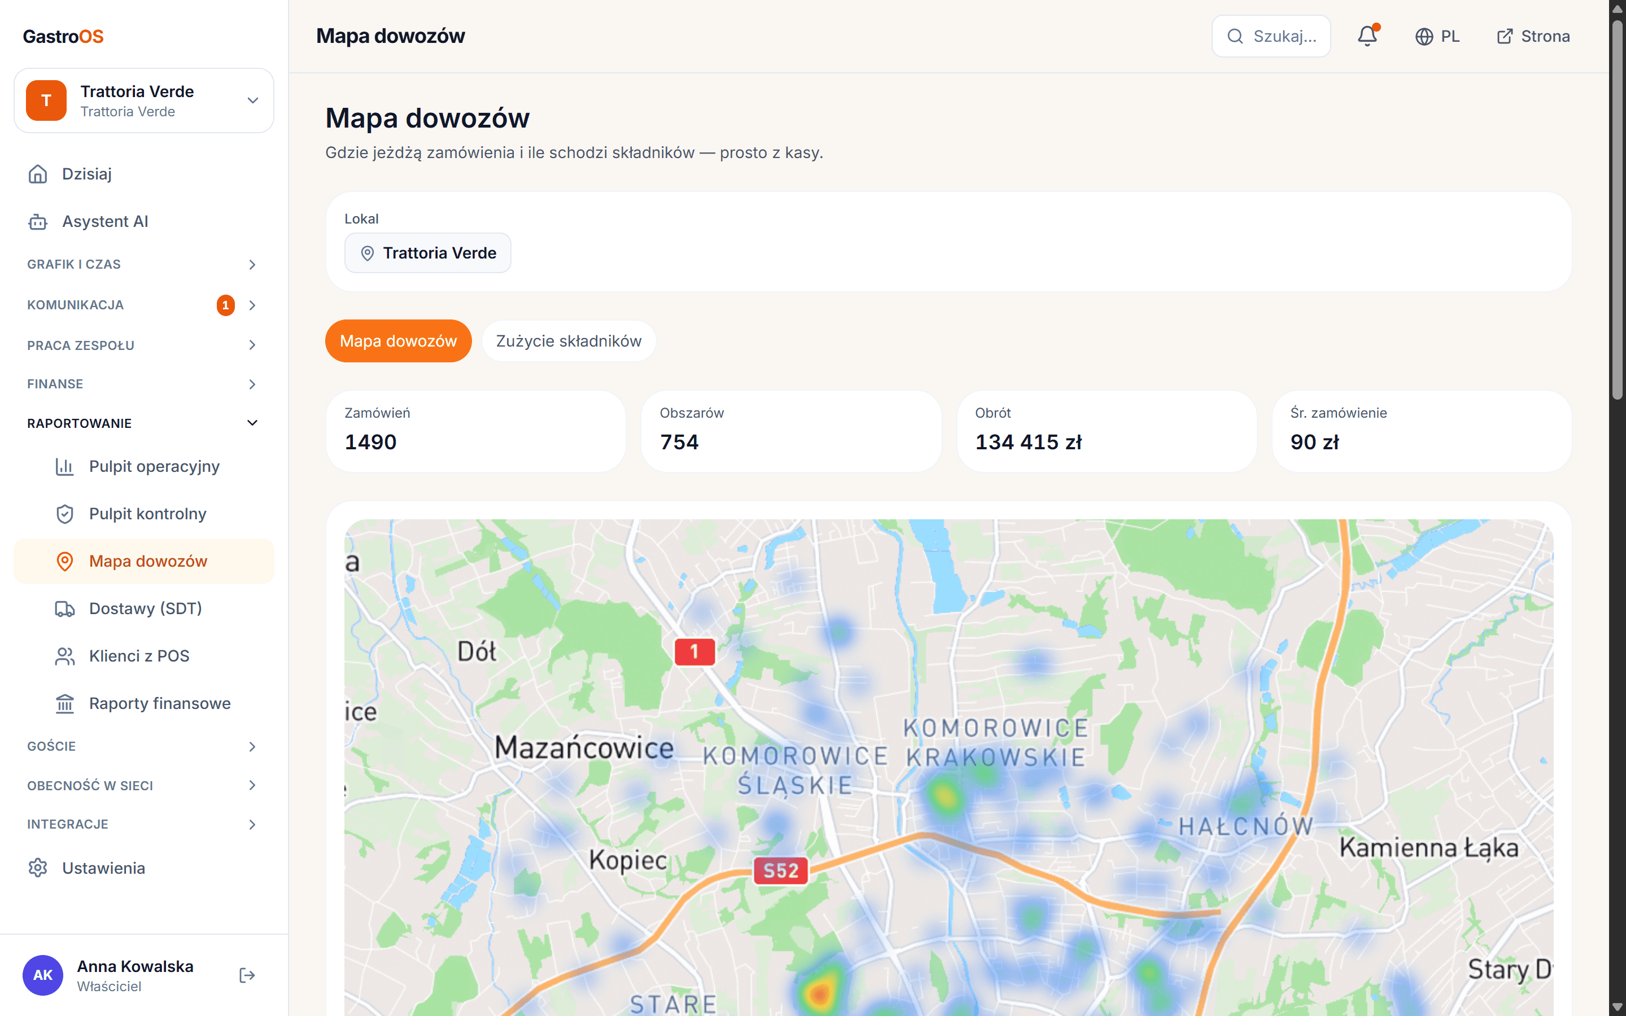This screenshot has height=1016, width=1626.
Task: Expand the OBECNOŚĆ W SIECI section
Action: (144, 786)
